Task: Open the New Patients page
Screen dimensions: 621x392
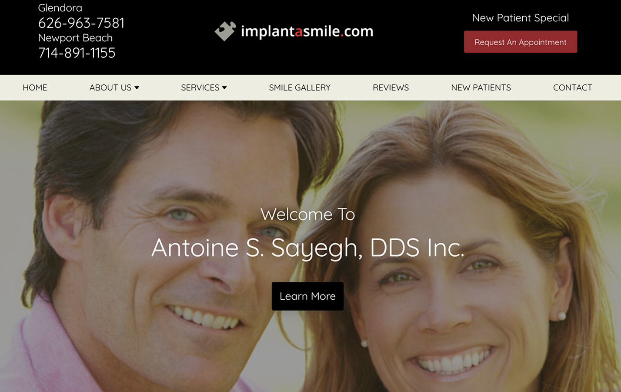Action: (x=481, y=87)
